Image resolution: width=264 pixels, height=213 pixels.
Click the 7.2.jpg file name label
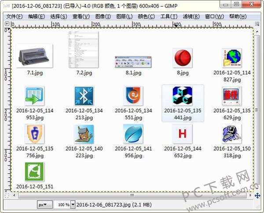[84, 73]
